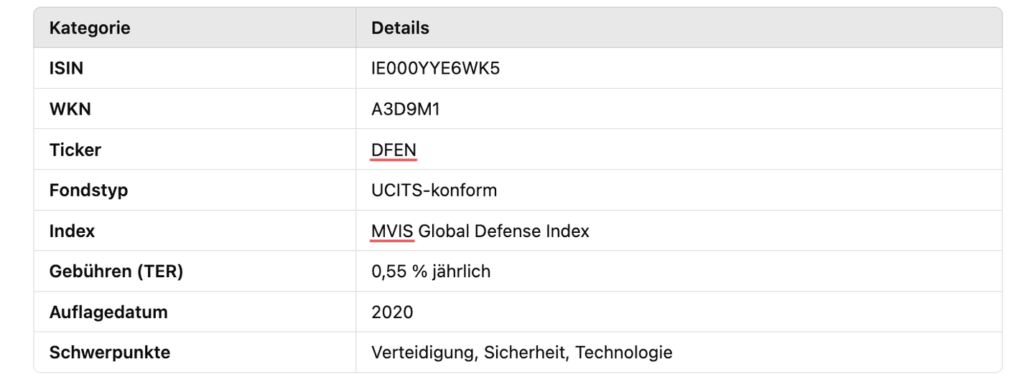Select the ISIN row label
The image size is (1034, 384).
pos(66,68)
